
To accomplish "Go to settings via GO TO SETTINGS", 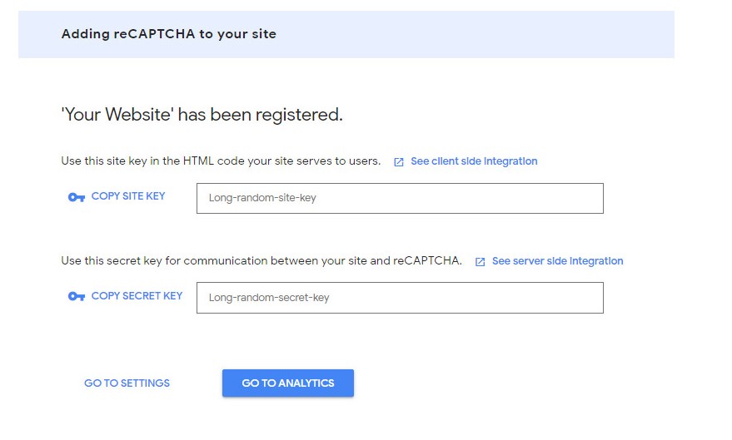I will (x=127, y=383).
